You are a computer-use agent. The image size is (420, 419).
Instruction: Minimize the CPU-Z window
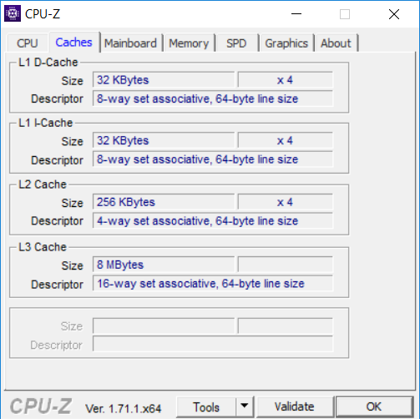pos(296,13)
